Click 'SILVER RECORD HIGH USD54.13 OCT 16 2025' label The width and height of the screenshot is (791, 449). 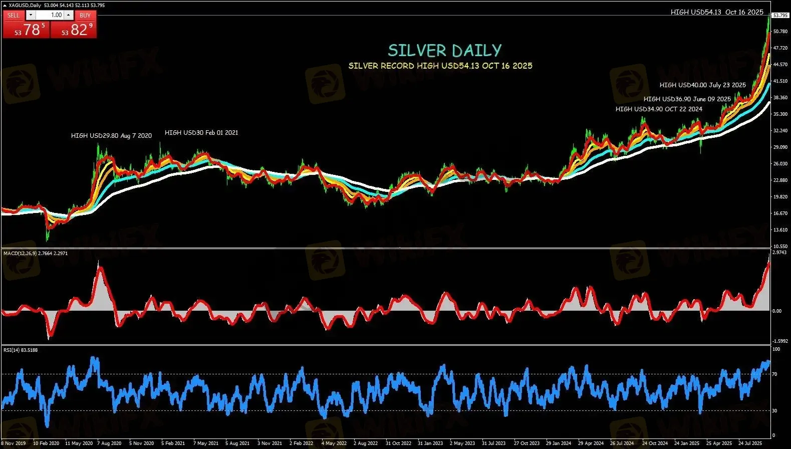click(440, 66)
